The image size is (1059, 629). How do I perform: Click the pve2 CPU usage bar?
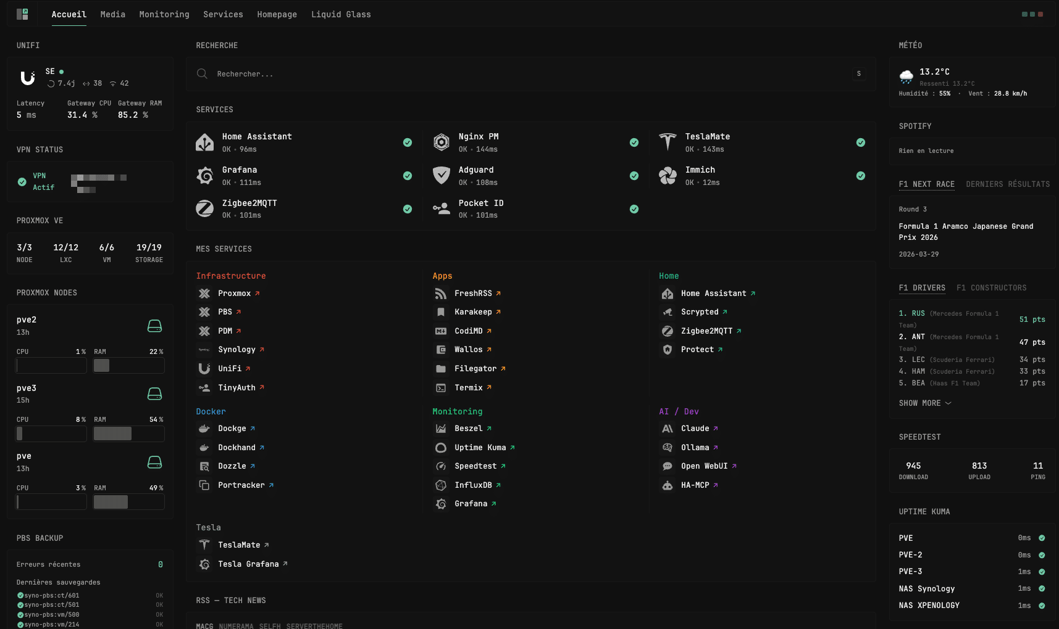[51, 365]
